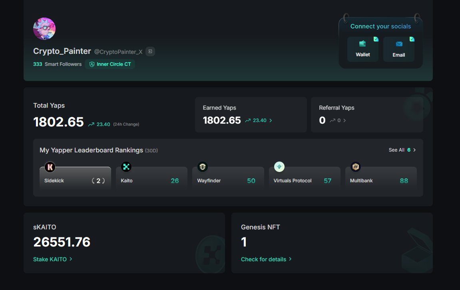Screen dimensions: 460x290
Task: Click the Kaito project logo icon
Action: 126,167
